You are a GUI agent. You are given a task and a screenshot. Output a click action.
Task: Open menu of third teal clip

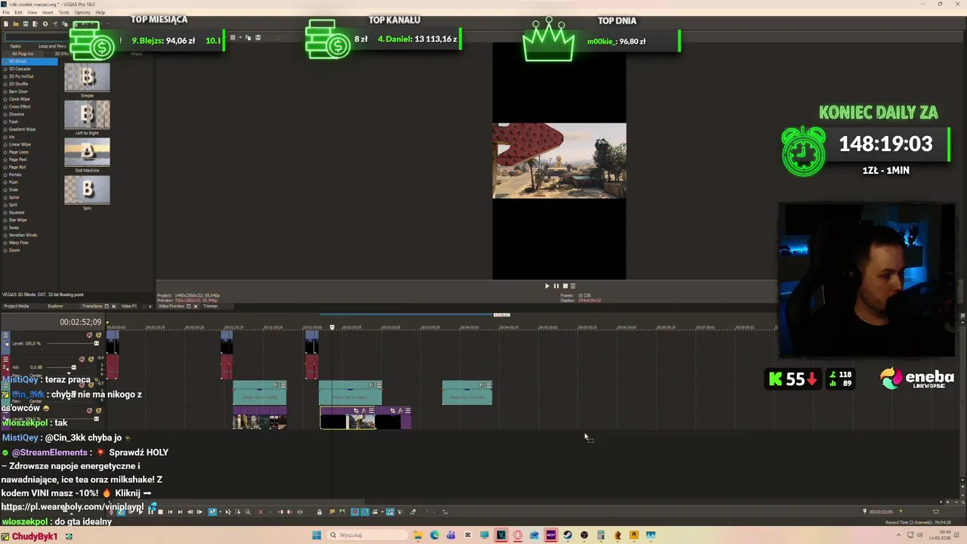click(489, 385)
